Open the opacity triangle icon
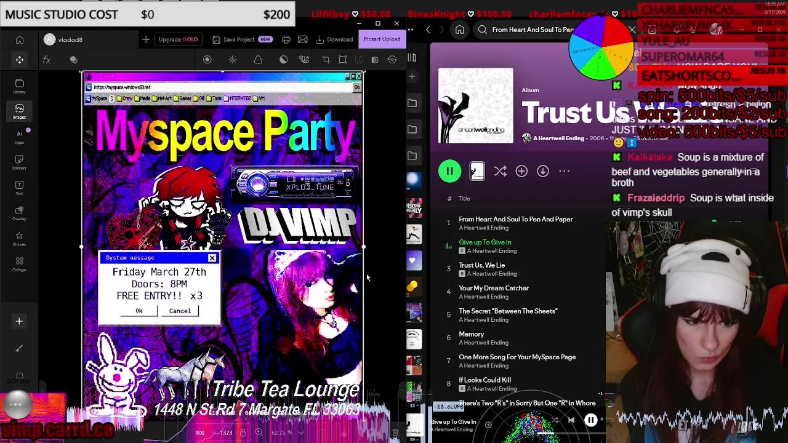This screenshot has width=788, height=443. tap(258, 60)
